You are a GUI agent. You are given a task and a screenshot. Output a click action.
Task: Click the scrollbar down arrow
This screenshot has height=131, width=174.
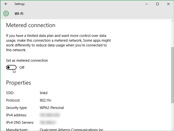click(x=171, y=129)
